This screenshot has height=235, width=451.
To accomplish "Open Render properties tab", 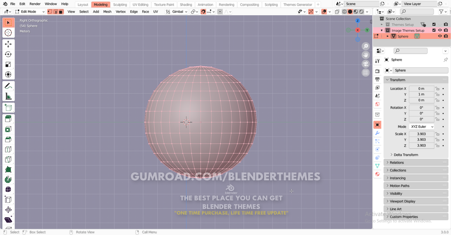I will [x=377, y=71].
